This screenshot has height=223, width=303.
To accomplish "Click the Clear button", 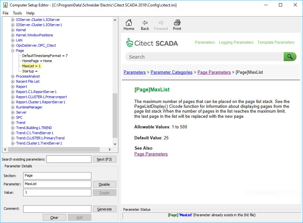I will point(54,218).
